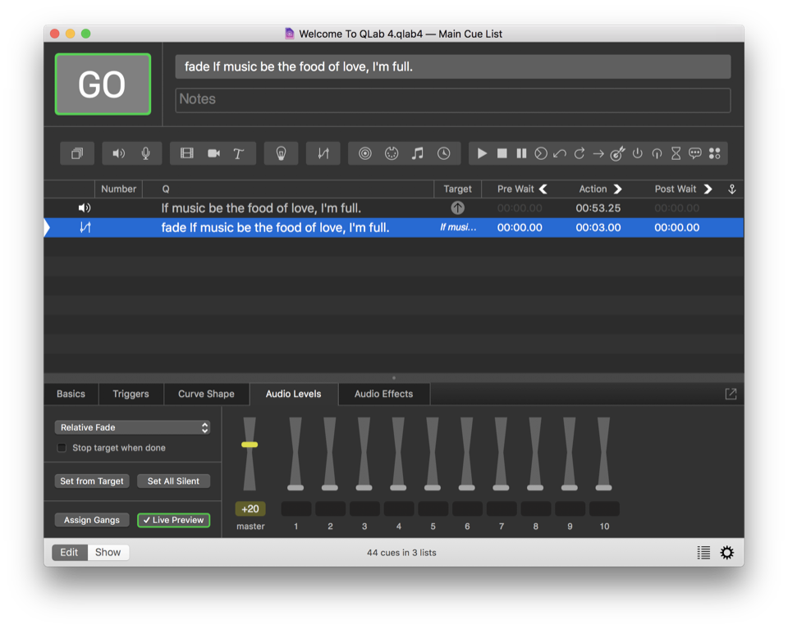Click the Set from Target button
788x629 pixels.
click(x=92, y=481)
